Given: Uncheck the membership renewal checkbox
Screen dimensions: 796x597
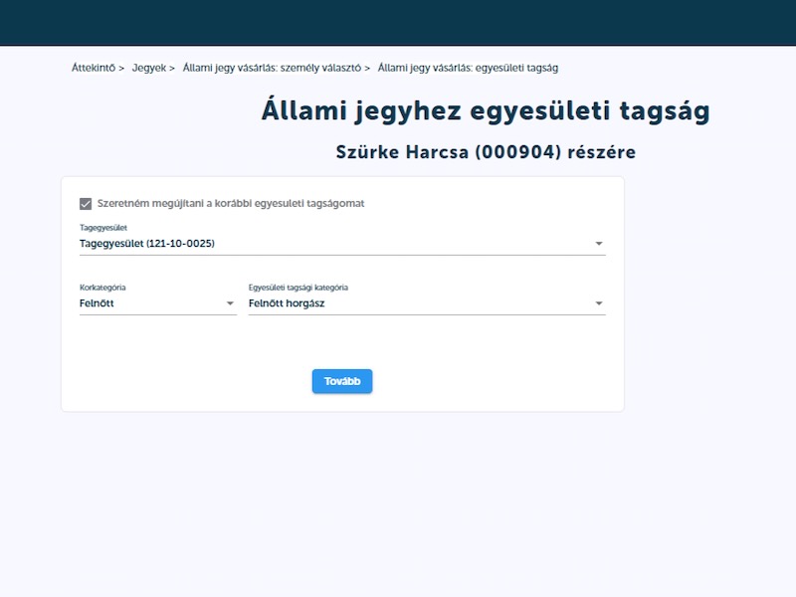Looking at the screenshot, I should pyautogui.click(x=86, y=204).
